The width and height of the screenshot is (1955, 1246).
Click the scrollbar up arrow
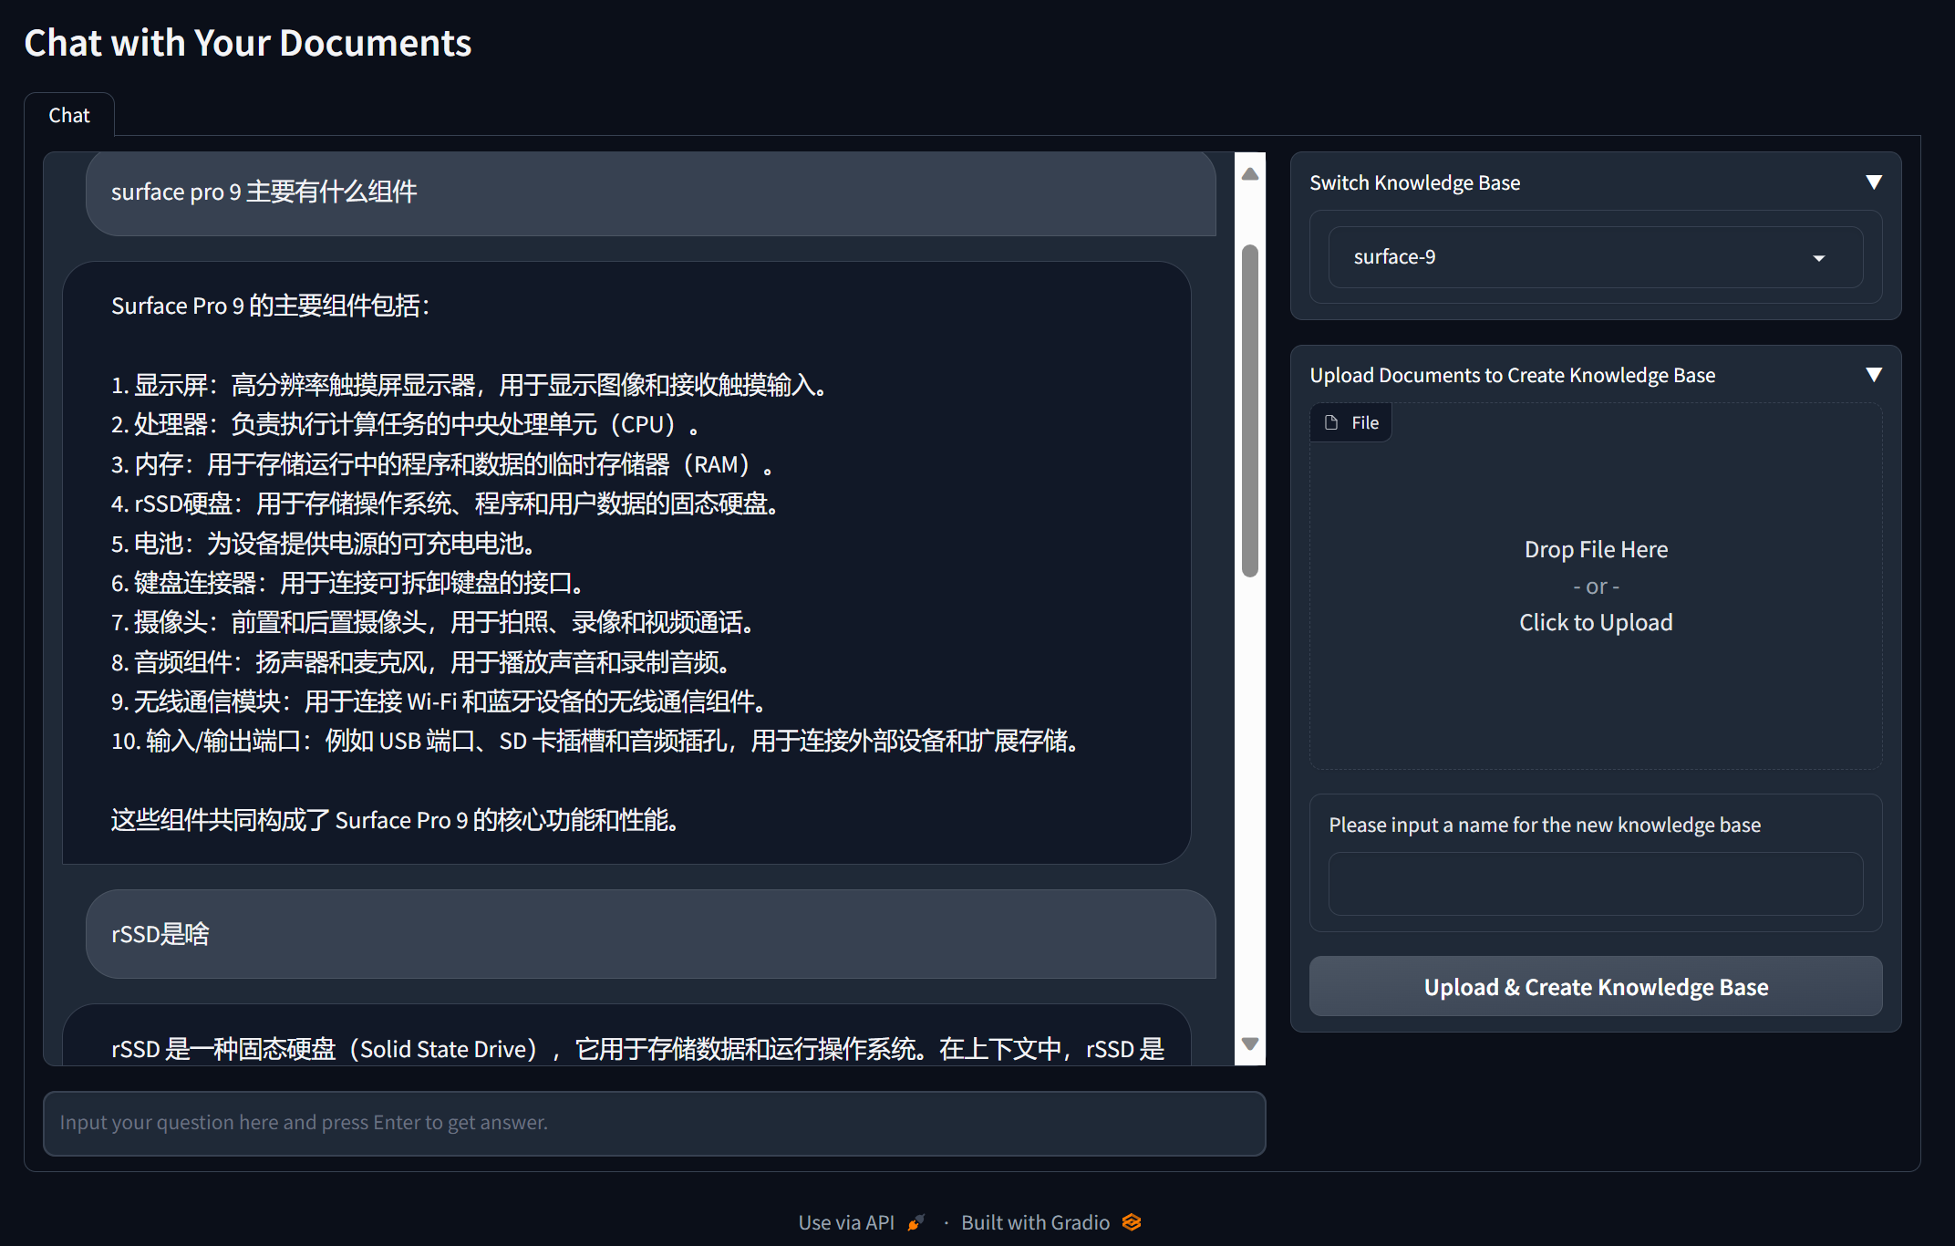1250,174
